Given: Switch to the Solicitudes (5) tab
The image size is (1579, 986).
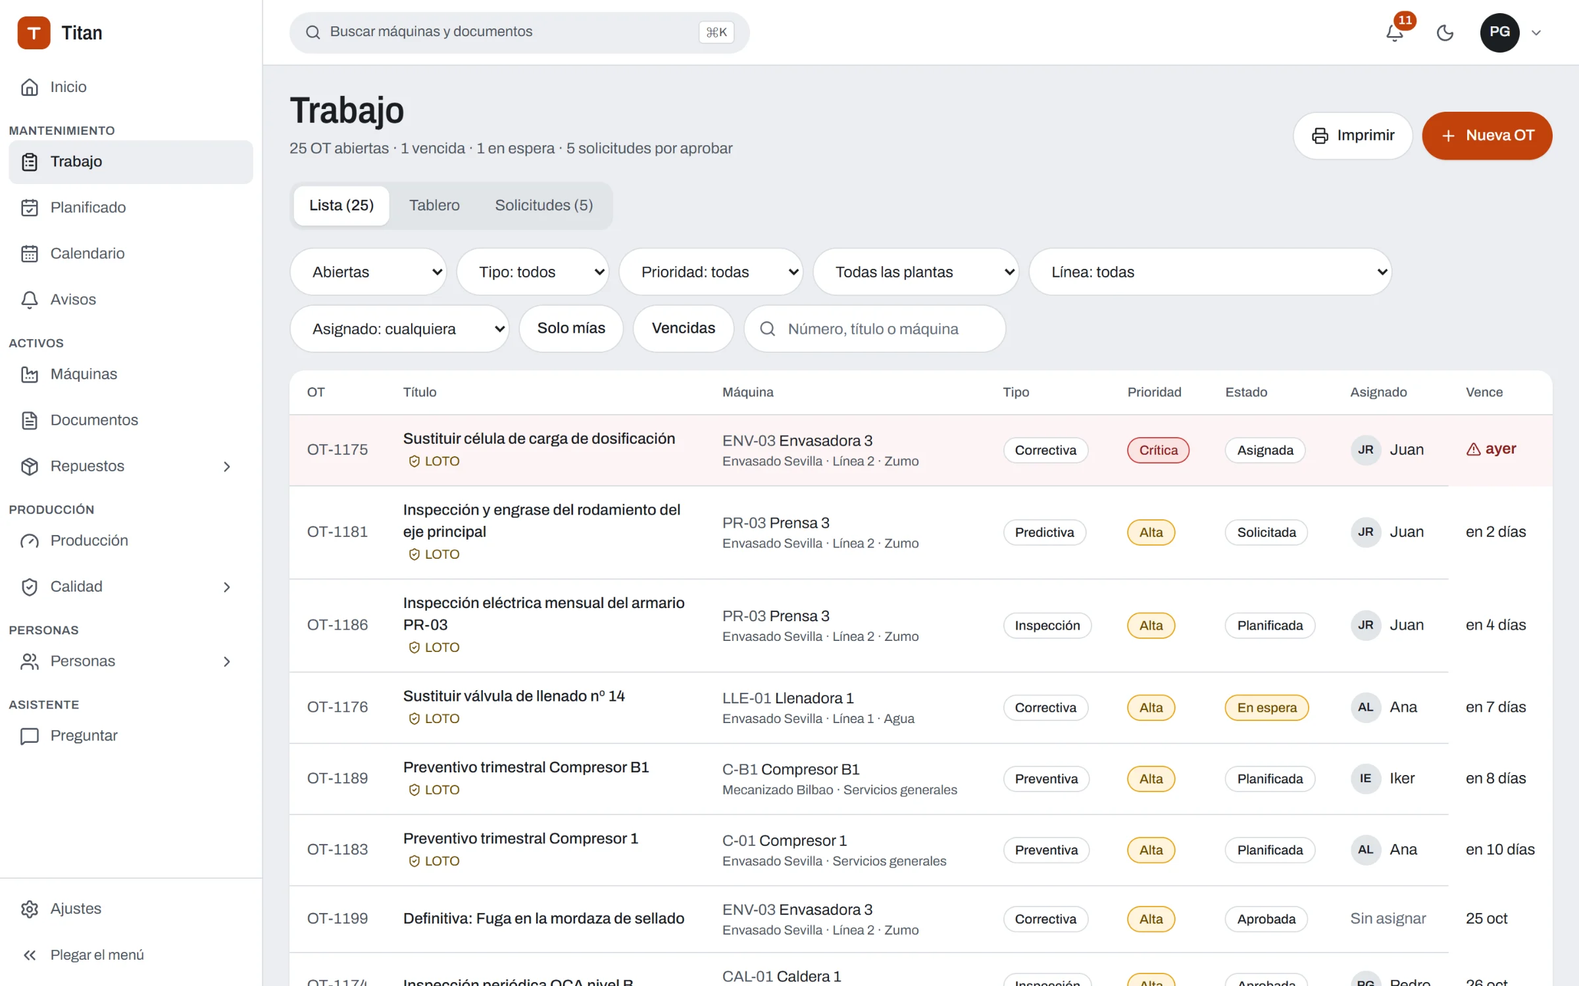Looking at the screenshot, I should [x=544, y=205].
